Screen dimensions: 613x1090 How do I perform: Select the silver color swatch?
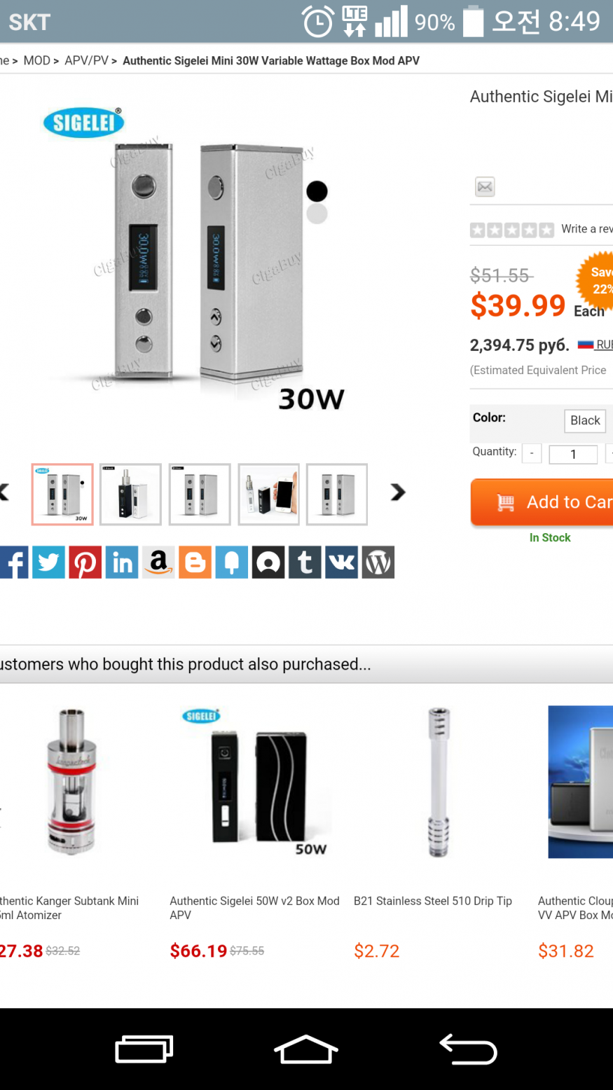(317, 214)
